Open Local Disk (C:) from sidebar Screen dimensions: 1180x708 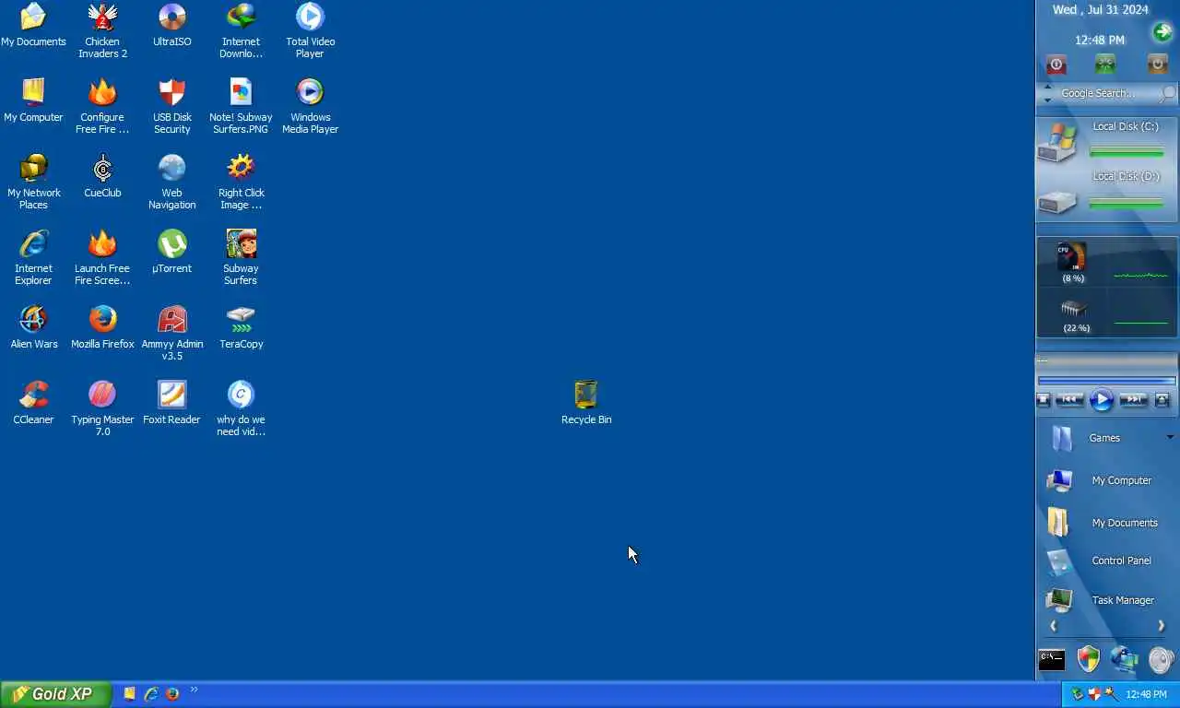[1106, 141]
